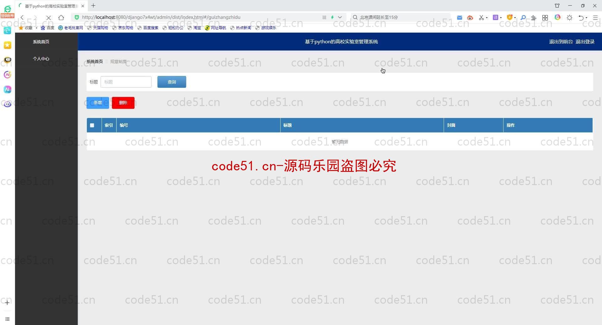Open the browser home page icon
This screenshot has height=325, width=602.
pyautogui.click(x=61, y=18)
